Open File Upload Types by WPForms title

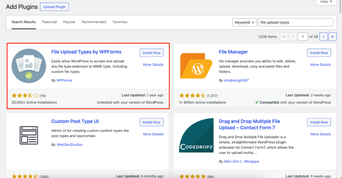pos(87,52)
